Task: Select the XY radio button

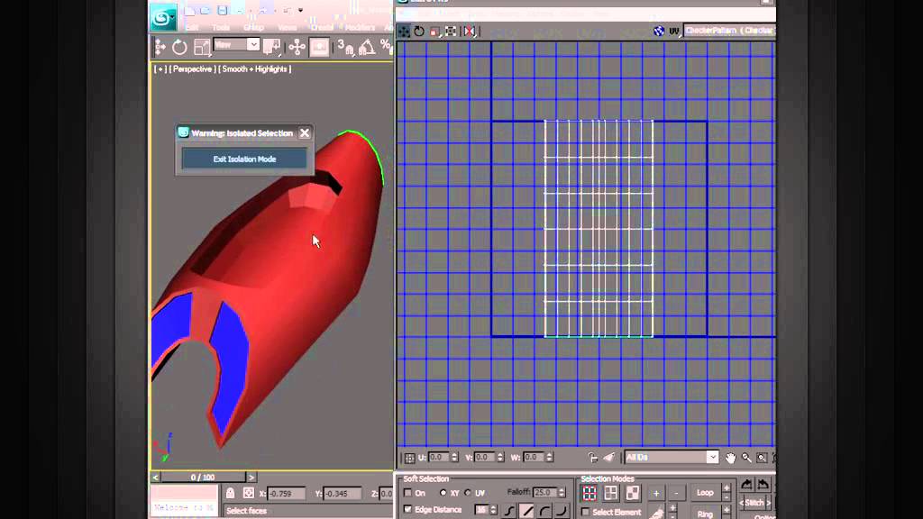Action: (x=443, y=493)
